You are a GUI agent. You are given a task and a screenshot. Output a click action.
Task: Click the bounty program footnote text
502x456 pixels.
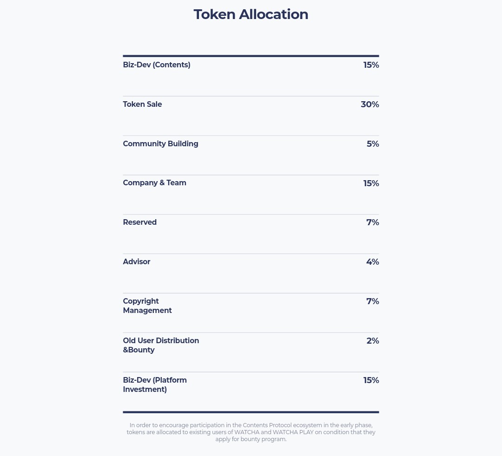tap(251, 432)
